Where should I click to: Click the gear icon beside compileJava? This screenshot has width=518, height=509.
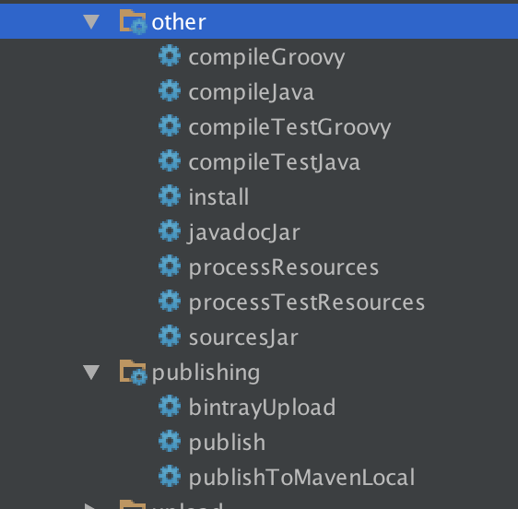click(170, 90)
